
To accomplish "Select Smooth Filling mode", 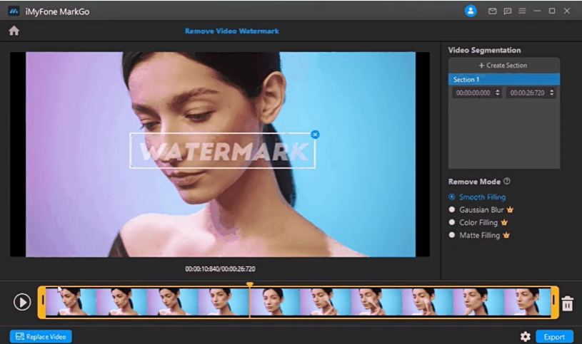I will [x=452, y=197].
